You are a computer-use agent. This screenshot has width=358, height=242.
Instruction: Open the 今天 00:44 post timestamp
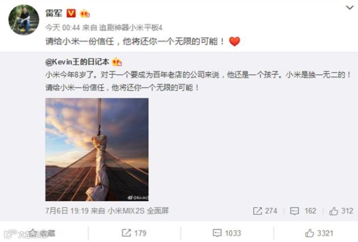[63, 27]
